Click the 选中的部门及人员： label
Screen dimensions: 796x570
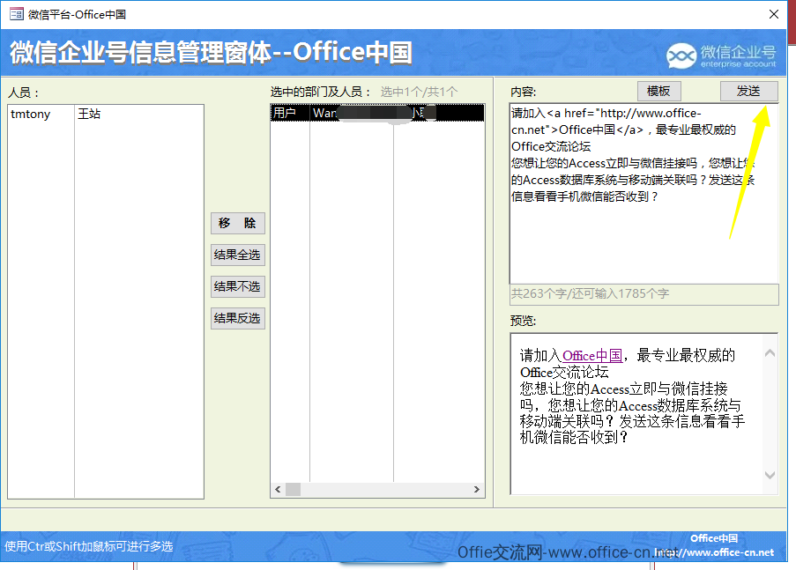(x=322, y=92)
